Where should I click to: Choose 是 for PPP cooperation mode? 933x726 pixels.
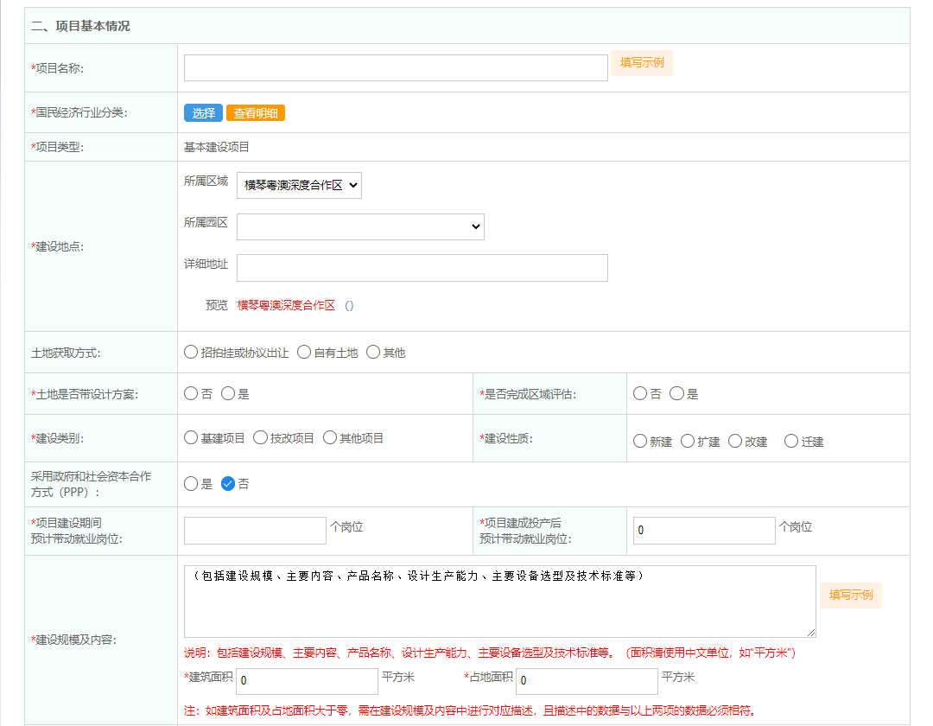click(x=191, y=484)
